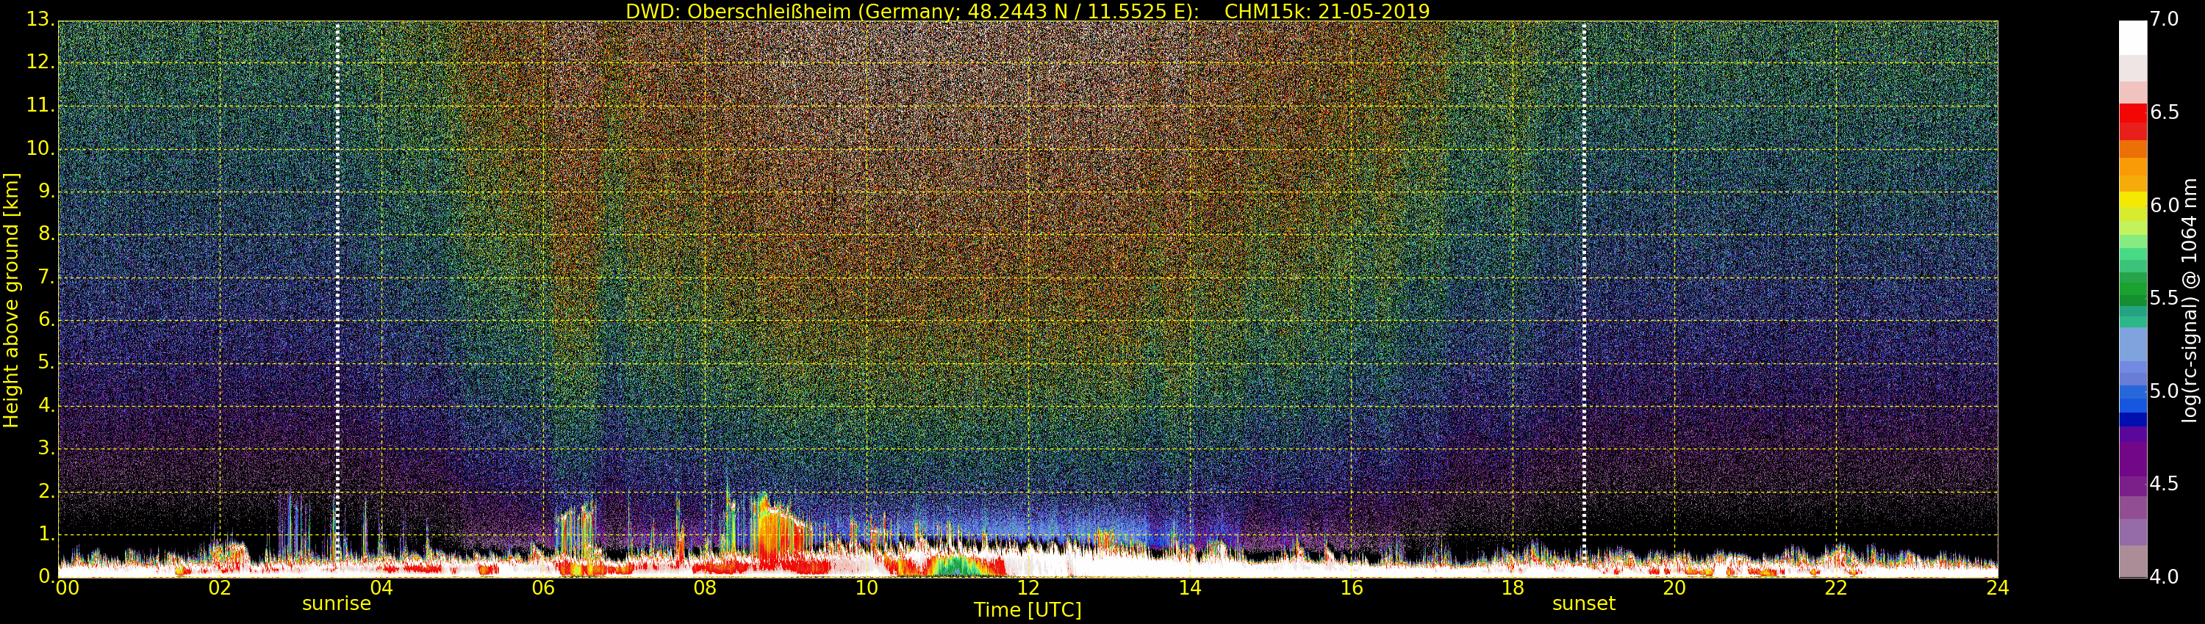Click the '00' time tick label
This screenshot has height=624, width=2205.
[x=67, y=588]
